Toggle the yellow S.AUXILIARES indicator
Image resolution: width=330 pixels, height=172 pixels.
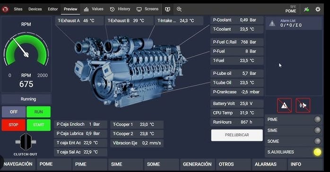pos(317,152)
